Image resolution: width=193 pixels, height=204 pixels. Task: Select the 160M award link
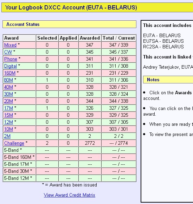(x=10, y=73)
